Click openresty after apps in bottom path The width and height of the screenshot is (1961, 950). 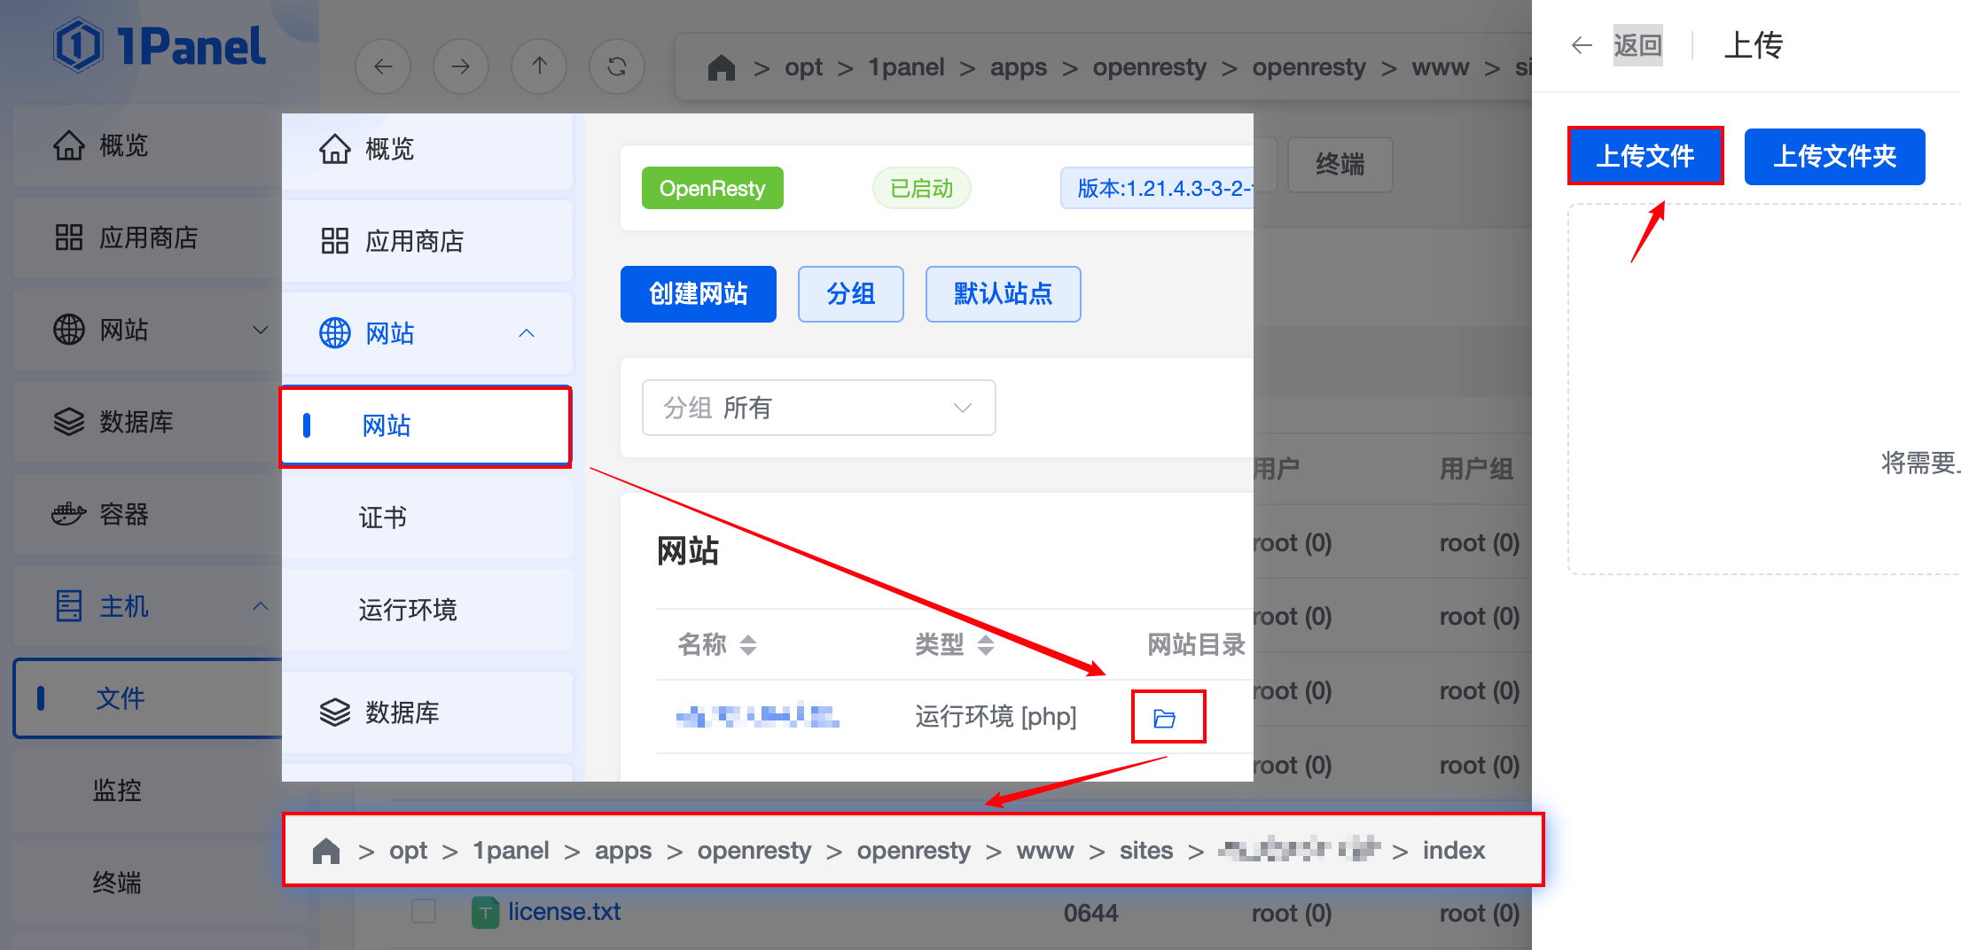(x=754, y=851)
